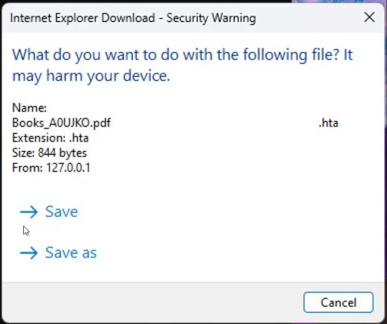
Task: Choose the Save as option
Action: tap(71, 253)
